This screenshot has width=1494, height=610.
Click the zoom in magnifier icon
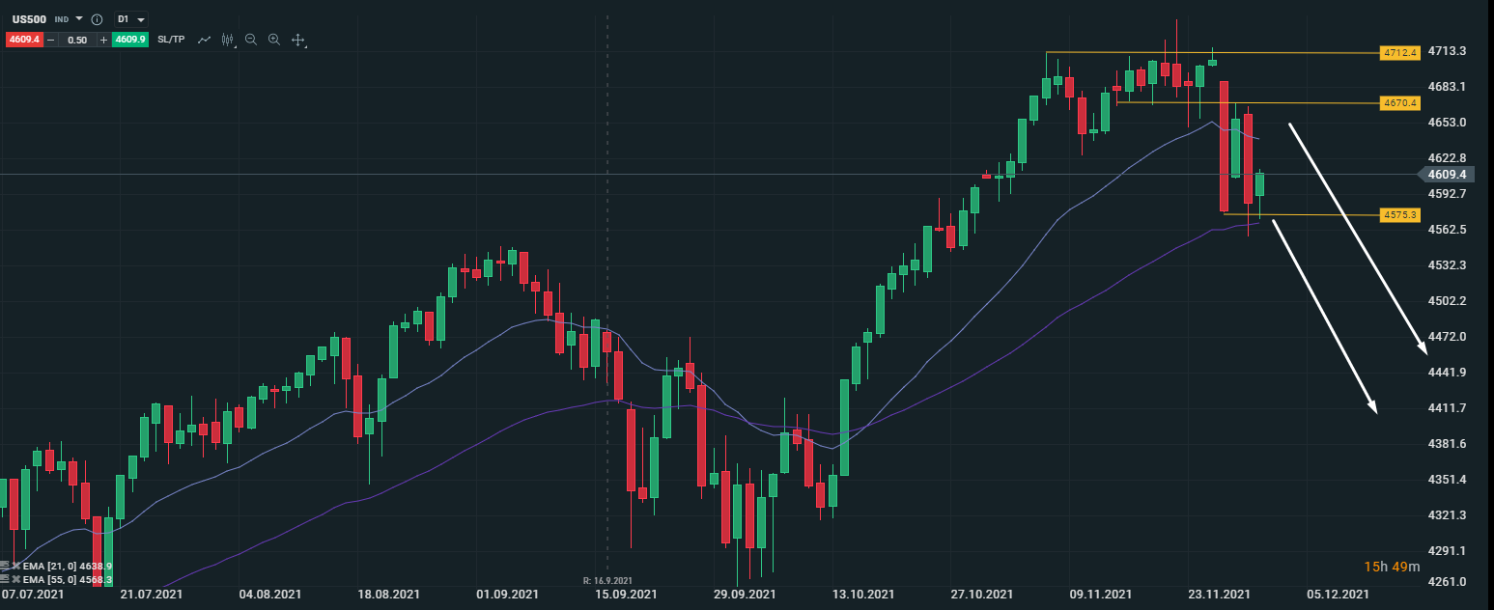274,40
